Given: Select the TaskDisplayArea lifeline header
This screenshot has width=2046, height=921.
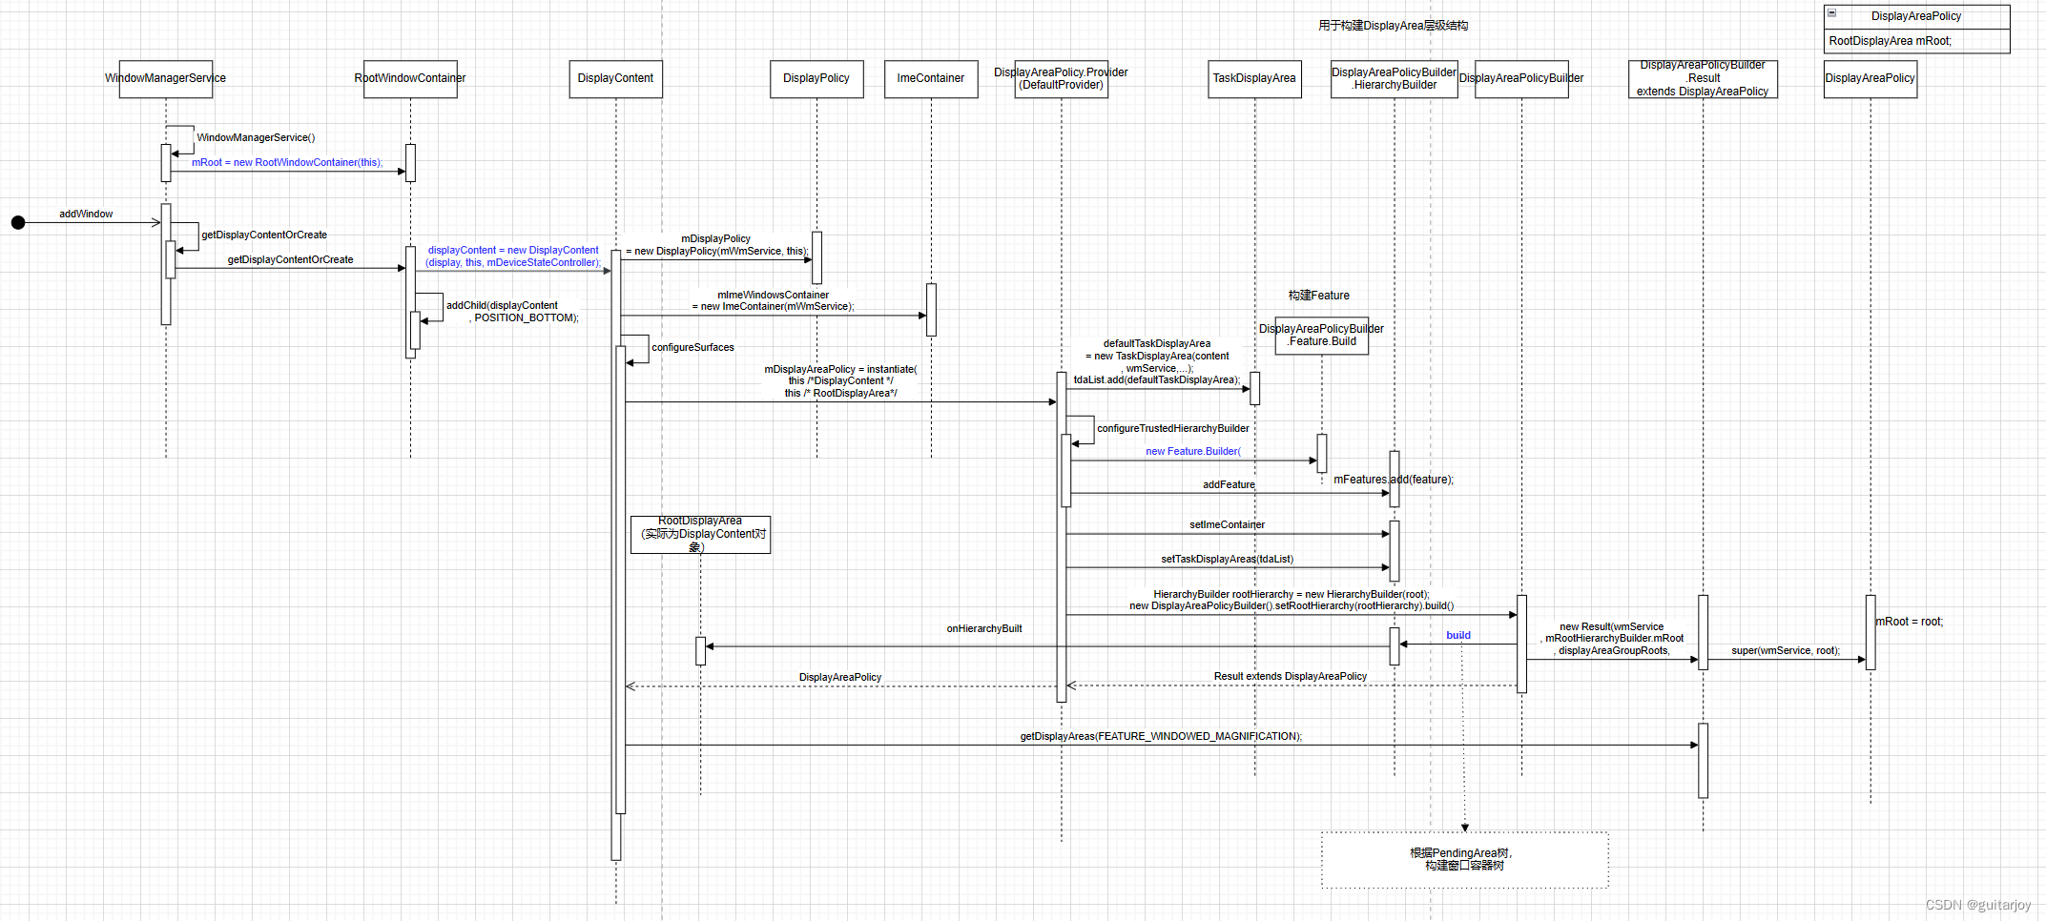Looking at the screenshot, I should click(1254, 79).
